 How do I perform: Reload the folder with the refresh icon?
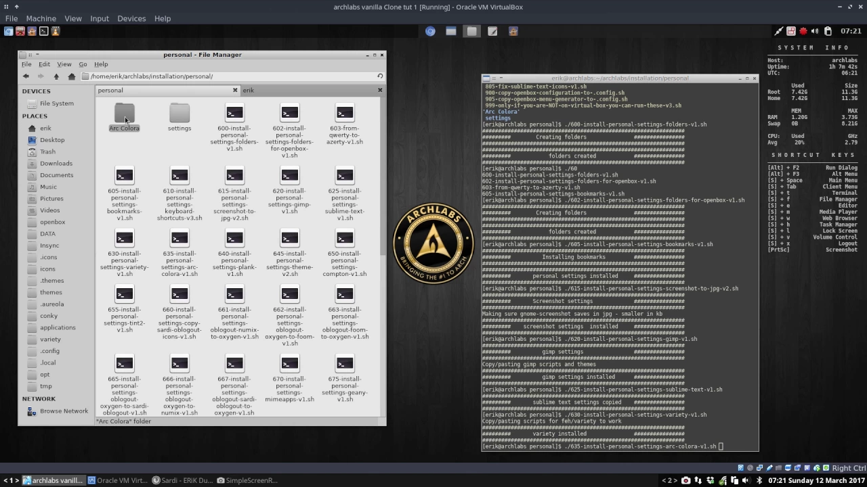(380, 76)
